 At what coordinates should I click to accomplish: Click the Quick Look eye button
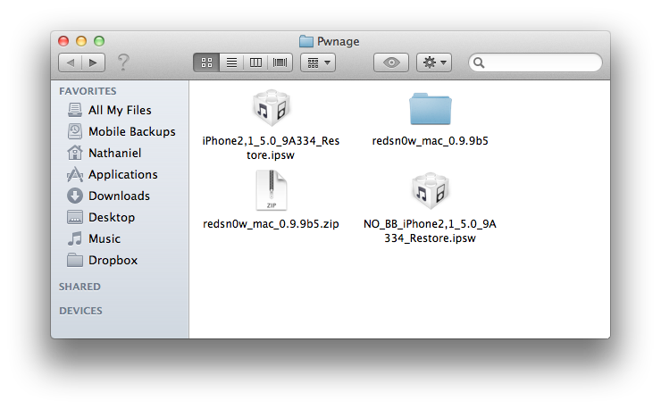[391, 63]
